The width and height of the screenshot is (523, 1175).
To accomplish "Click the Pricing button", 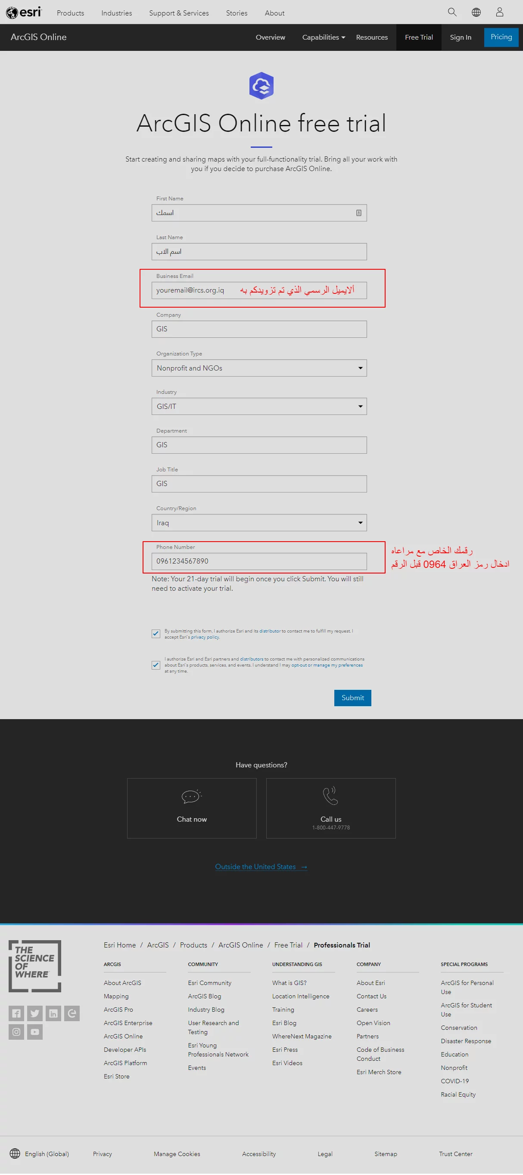I will click(501, 37).
